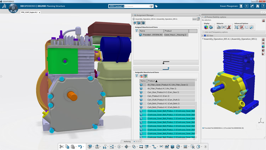Click the Cut scissors icon in bottom toolbar

[61, 146]
